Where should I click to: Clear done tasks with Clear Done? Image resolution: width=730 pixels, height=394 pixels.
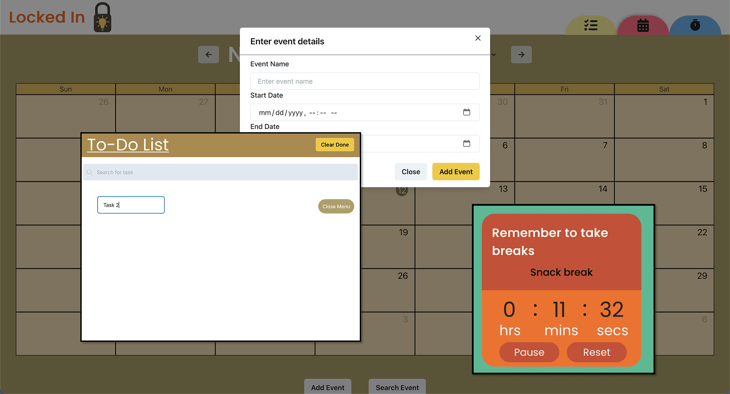[x=335, y=145]
